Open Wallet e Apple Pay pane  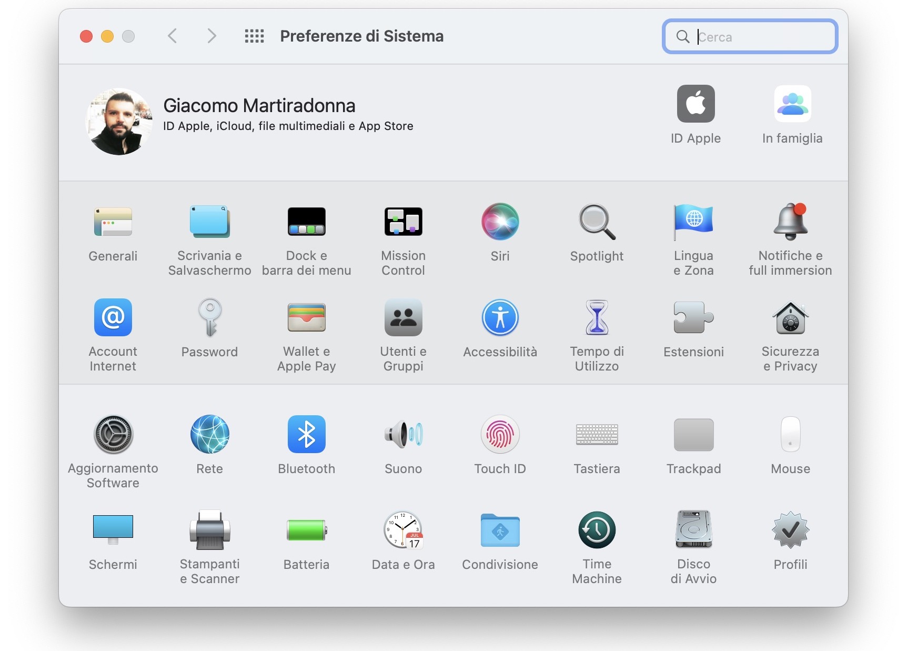point(306,318)
